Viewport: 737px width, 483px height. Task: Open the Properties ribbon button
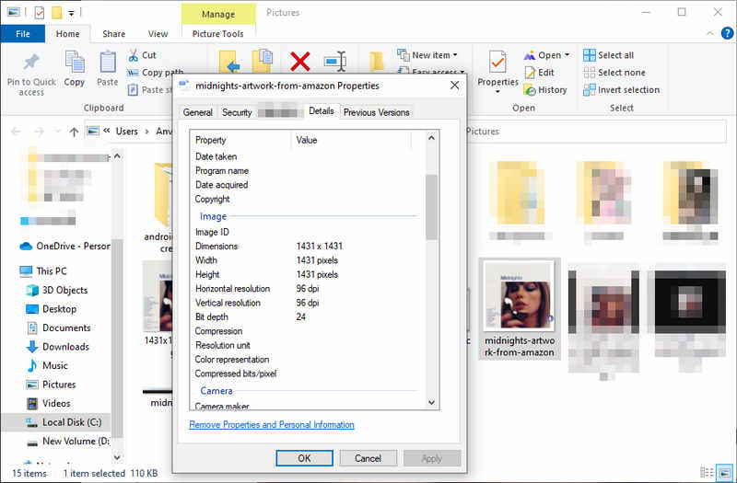click(x=497, y=63)
